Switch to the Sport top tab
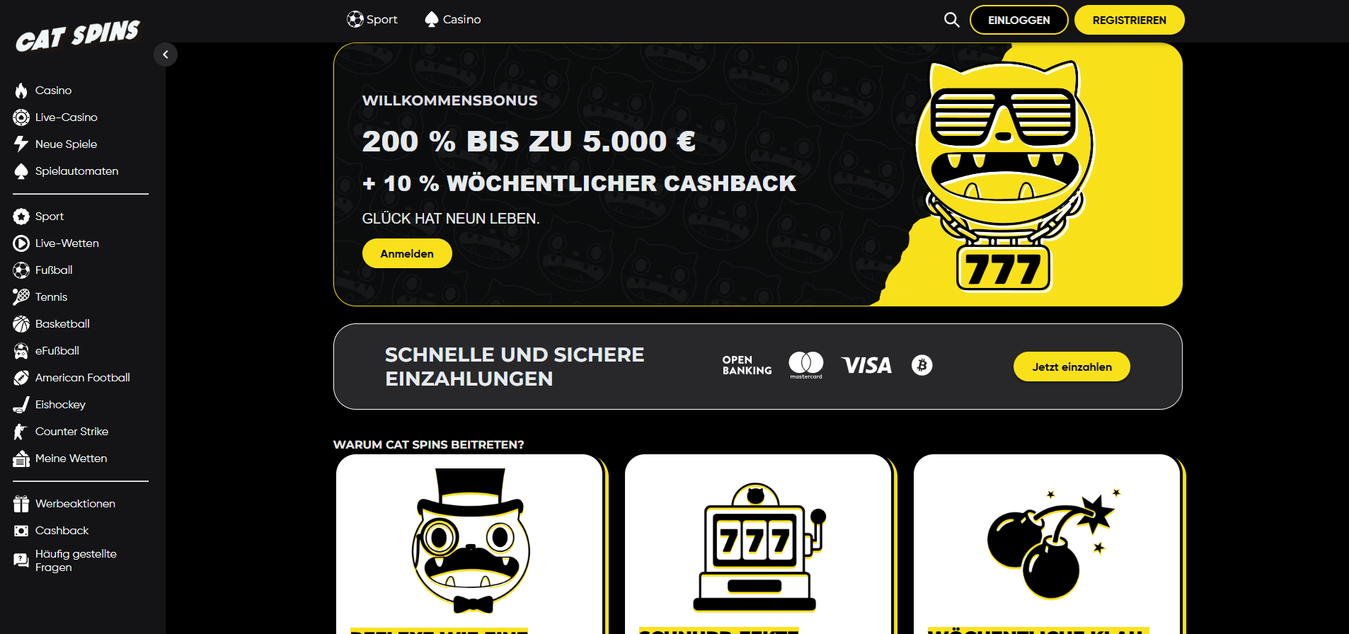Image resolution: width=1349 pixels, height=634 pixels. [372, 20]
